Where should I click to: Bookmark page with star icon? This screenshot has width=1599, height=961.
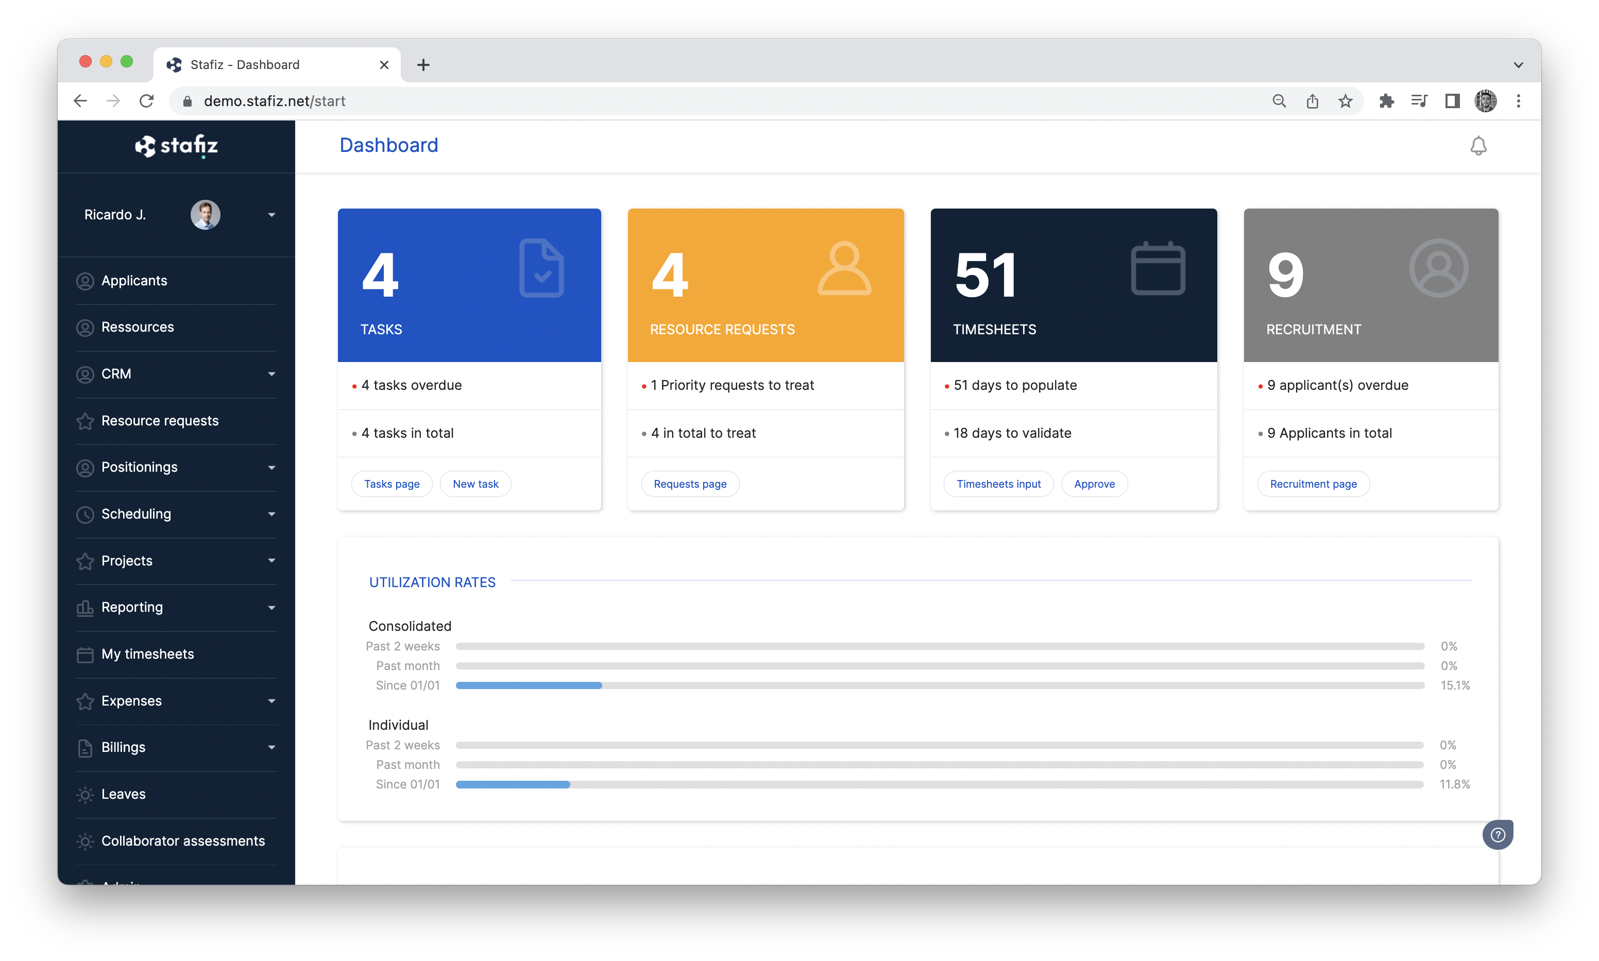pos(1345,101)
